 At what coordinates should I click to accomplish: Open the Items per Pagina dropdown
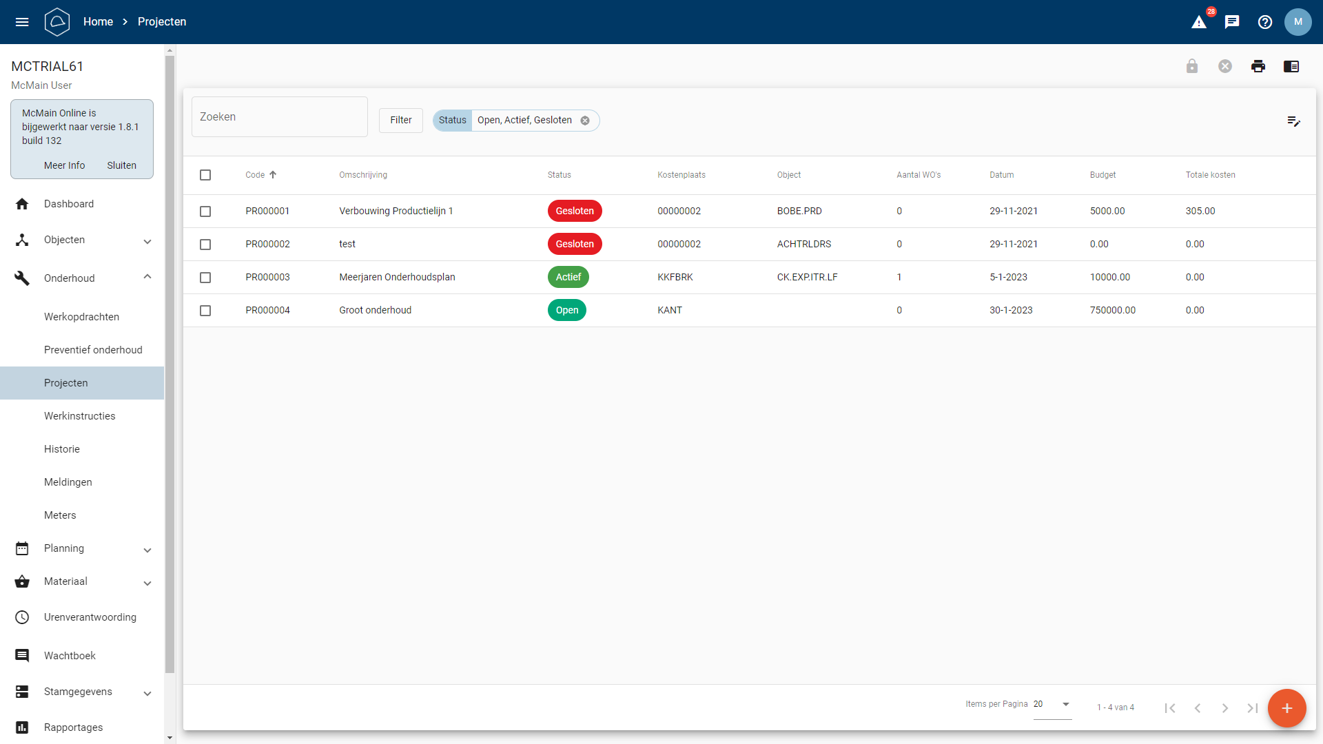(1052, 704)
